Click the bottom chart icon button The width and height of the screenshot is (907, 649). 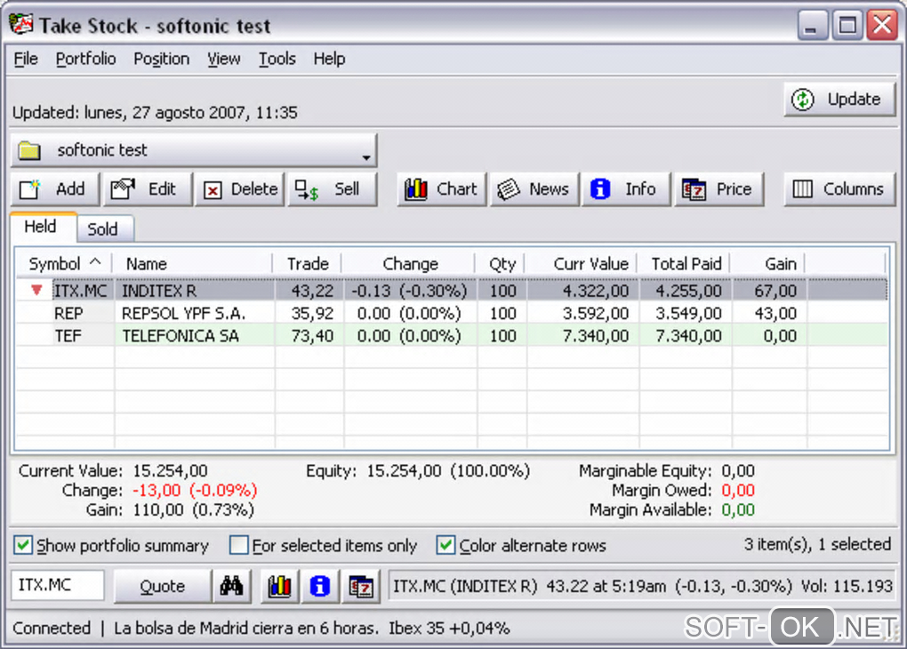click(x=279, y=587)
